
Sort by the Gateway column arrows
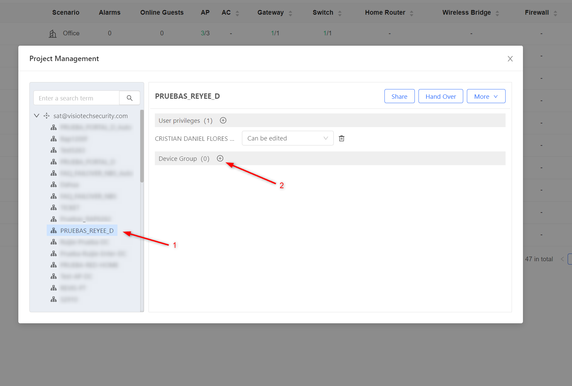point(290,13)
